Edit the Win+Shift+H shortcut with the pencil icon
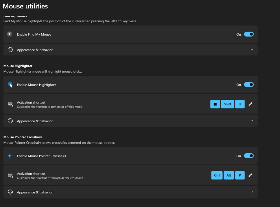280x207 pixels. tap(250, 104)
